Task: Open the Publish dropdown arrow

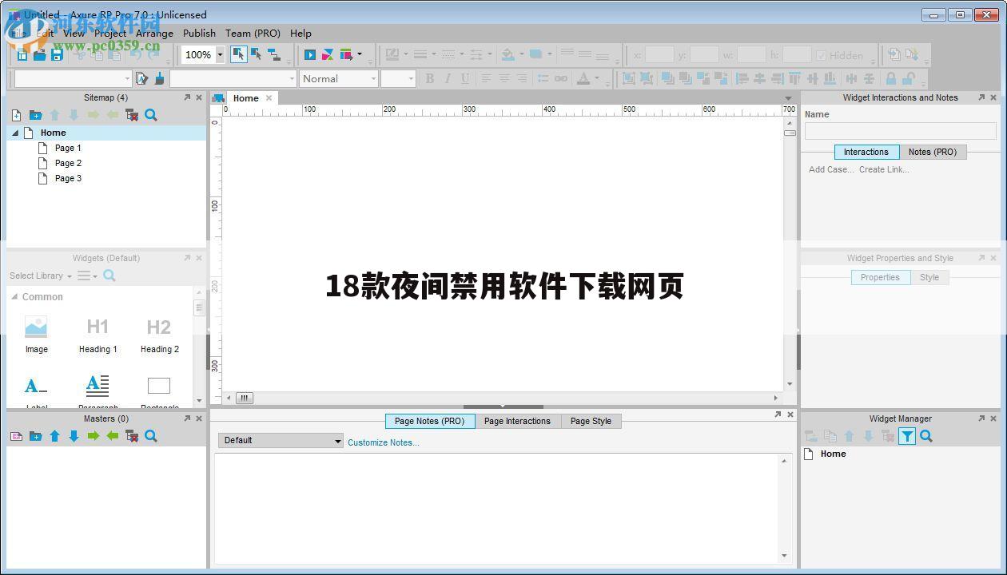Action: (359, 54)
